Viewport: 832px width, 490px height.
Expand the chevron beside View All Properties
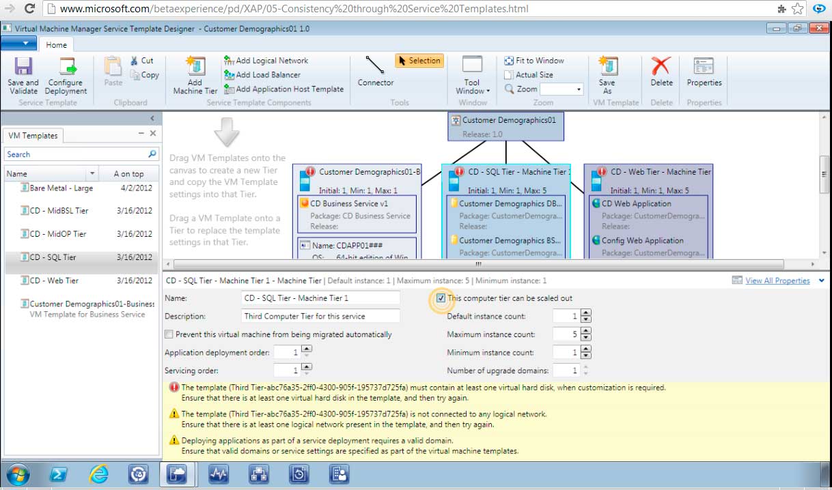click(x=821, y=280)
